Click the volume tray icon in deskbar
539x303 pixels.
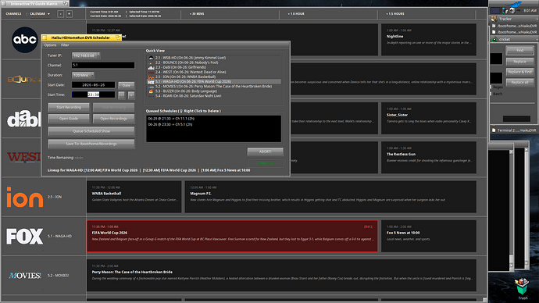point(512,11)
